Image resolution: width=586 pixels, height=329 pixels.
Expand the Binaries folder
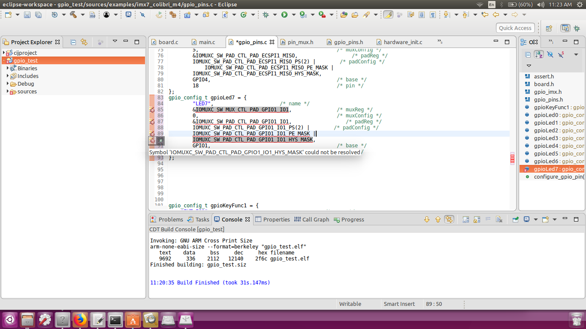[x=8, y=68]
